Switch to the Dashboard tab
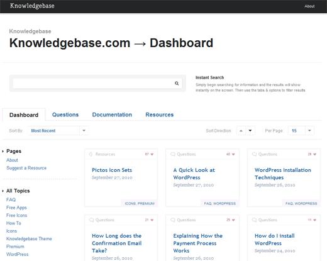Screen dimensions: 327x261 point(24,115)
